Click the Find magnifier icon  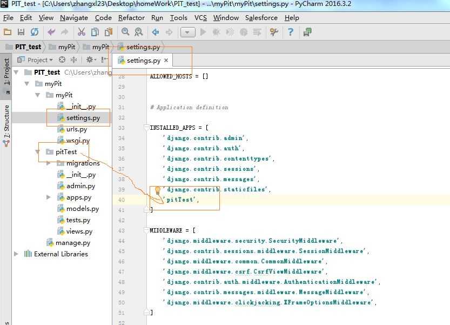point(125,32)
